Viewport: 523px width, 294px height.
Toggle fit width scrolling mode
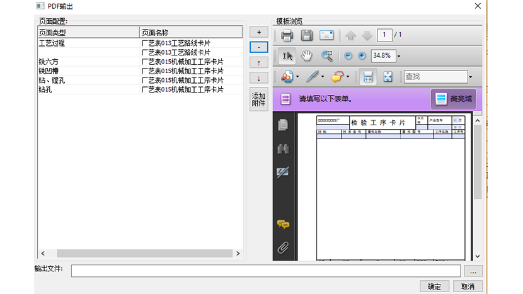click(368, 77)
